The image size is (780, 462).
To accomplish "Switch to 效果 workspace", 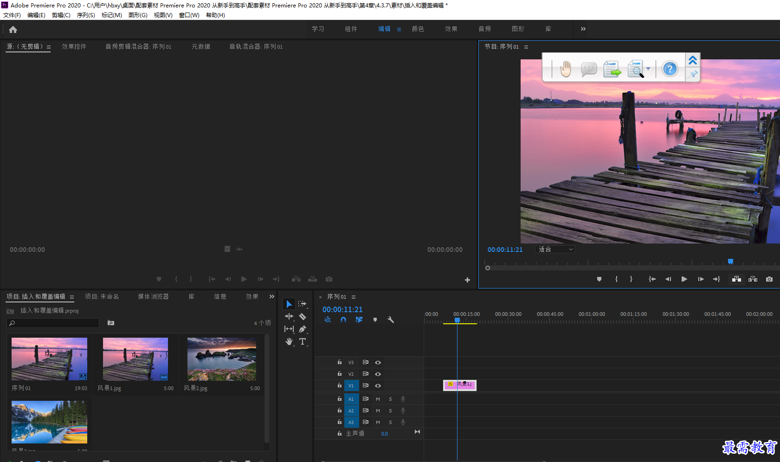I will tap(451, 29).
